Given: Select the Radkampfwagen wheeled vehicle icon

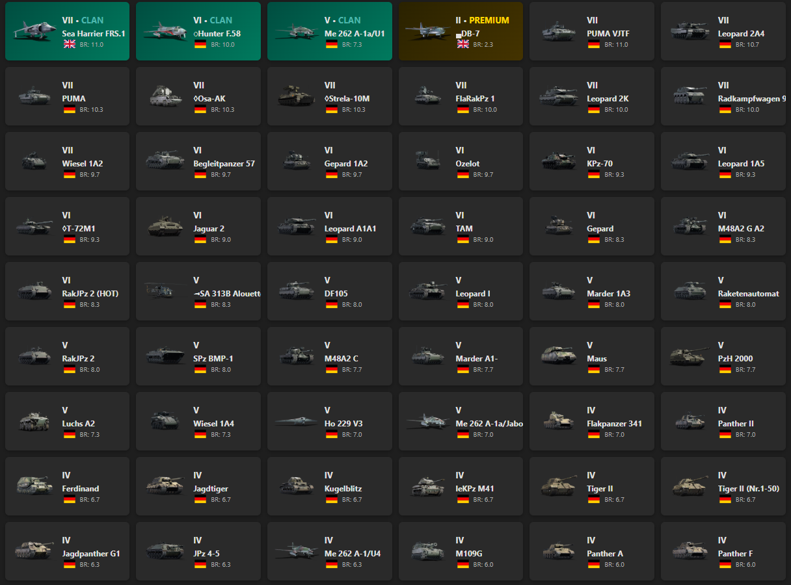Looking at the screenshot, I should coord(690,96).
